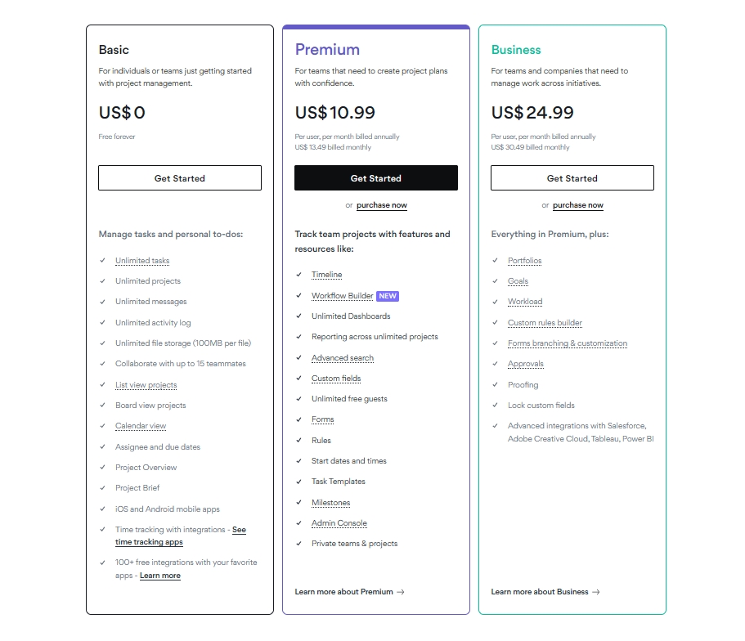Click the NEW badge beside Workflow Builder
Screen dimensions: 745x641
tap(388, 295)
